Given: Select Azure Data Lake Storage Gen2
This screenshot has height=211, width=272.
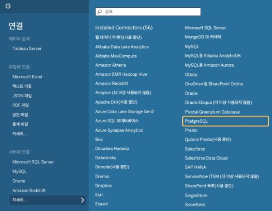Looking at the screenshot, I should pyautogui.click(x=125, y=112).
